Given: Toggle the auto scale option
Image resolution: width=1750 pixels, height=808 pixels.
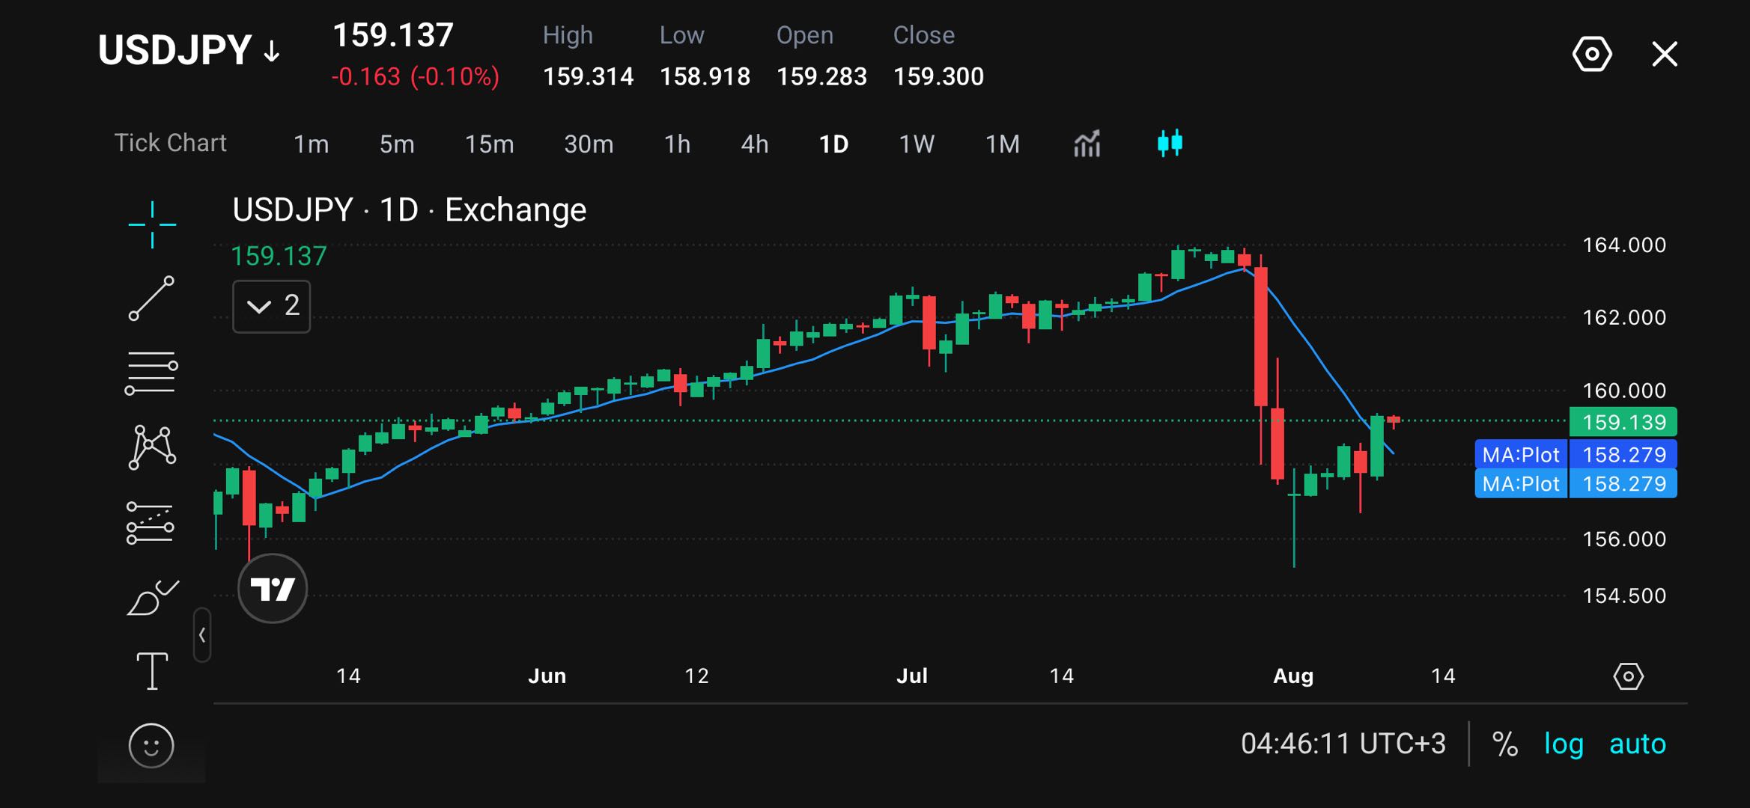Looking at the screenshot, I should point(1638,744).
